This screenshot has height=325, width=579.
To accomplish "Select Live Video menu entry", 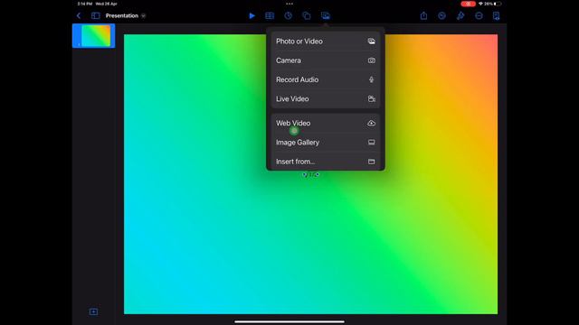I will (326, 98).
